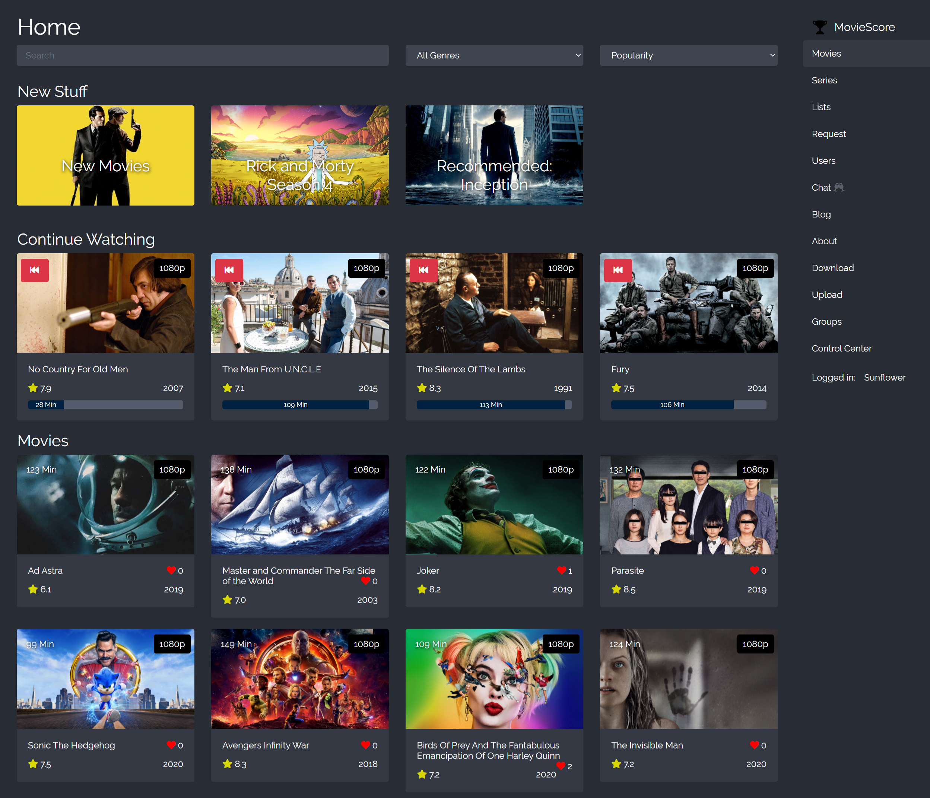Select Movies in the sidebar

(866, 53)
